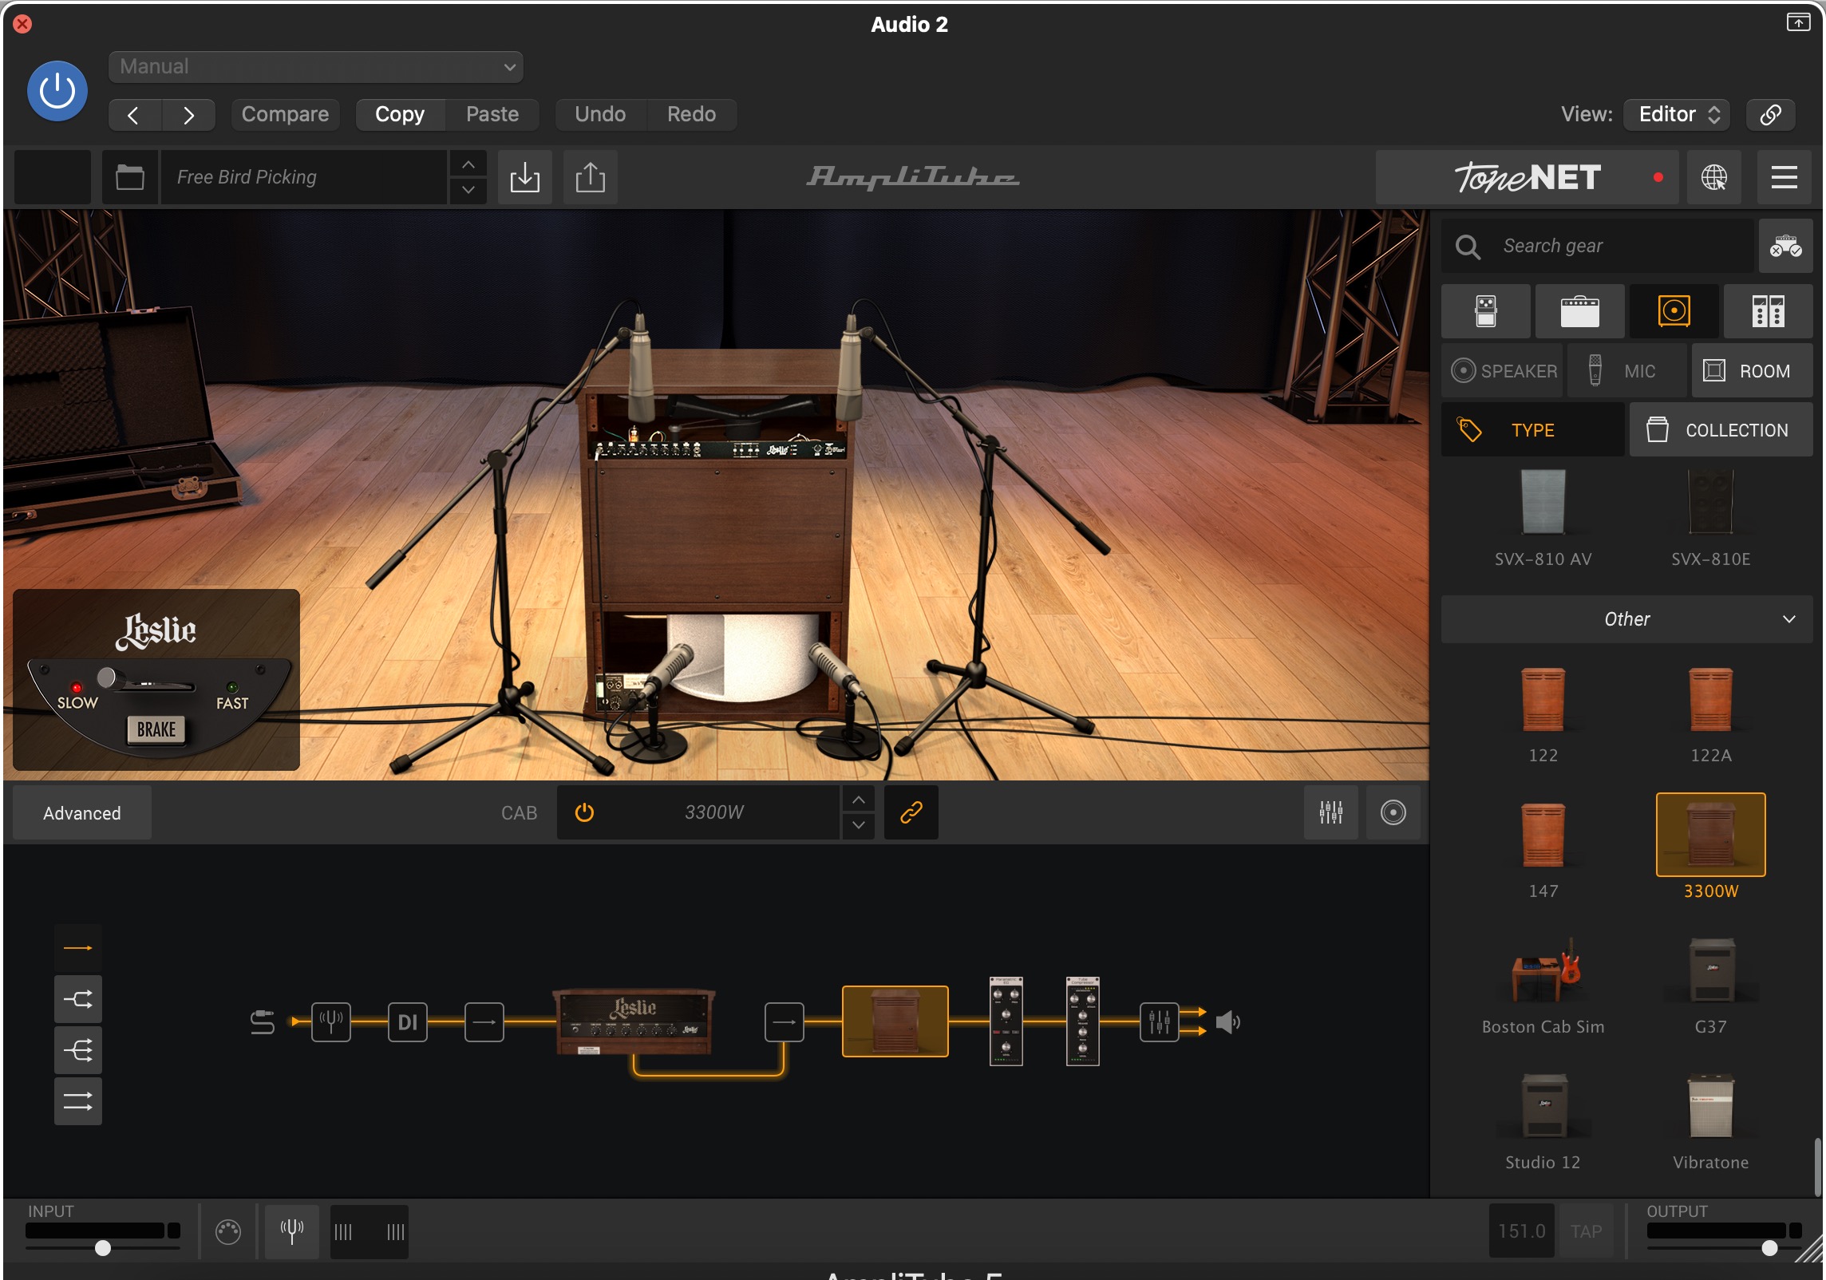Screen dimensions: 1826x1280
Task: Click the Advanced button
Action: pos(82,813)
